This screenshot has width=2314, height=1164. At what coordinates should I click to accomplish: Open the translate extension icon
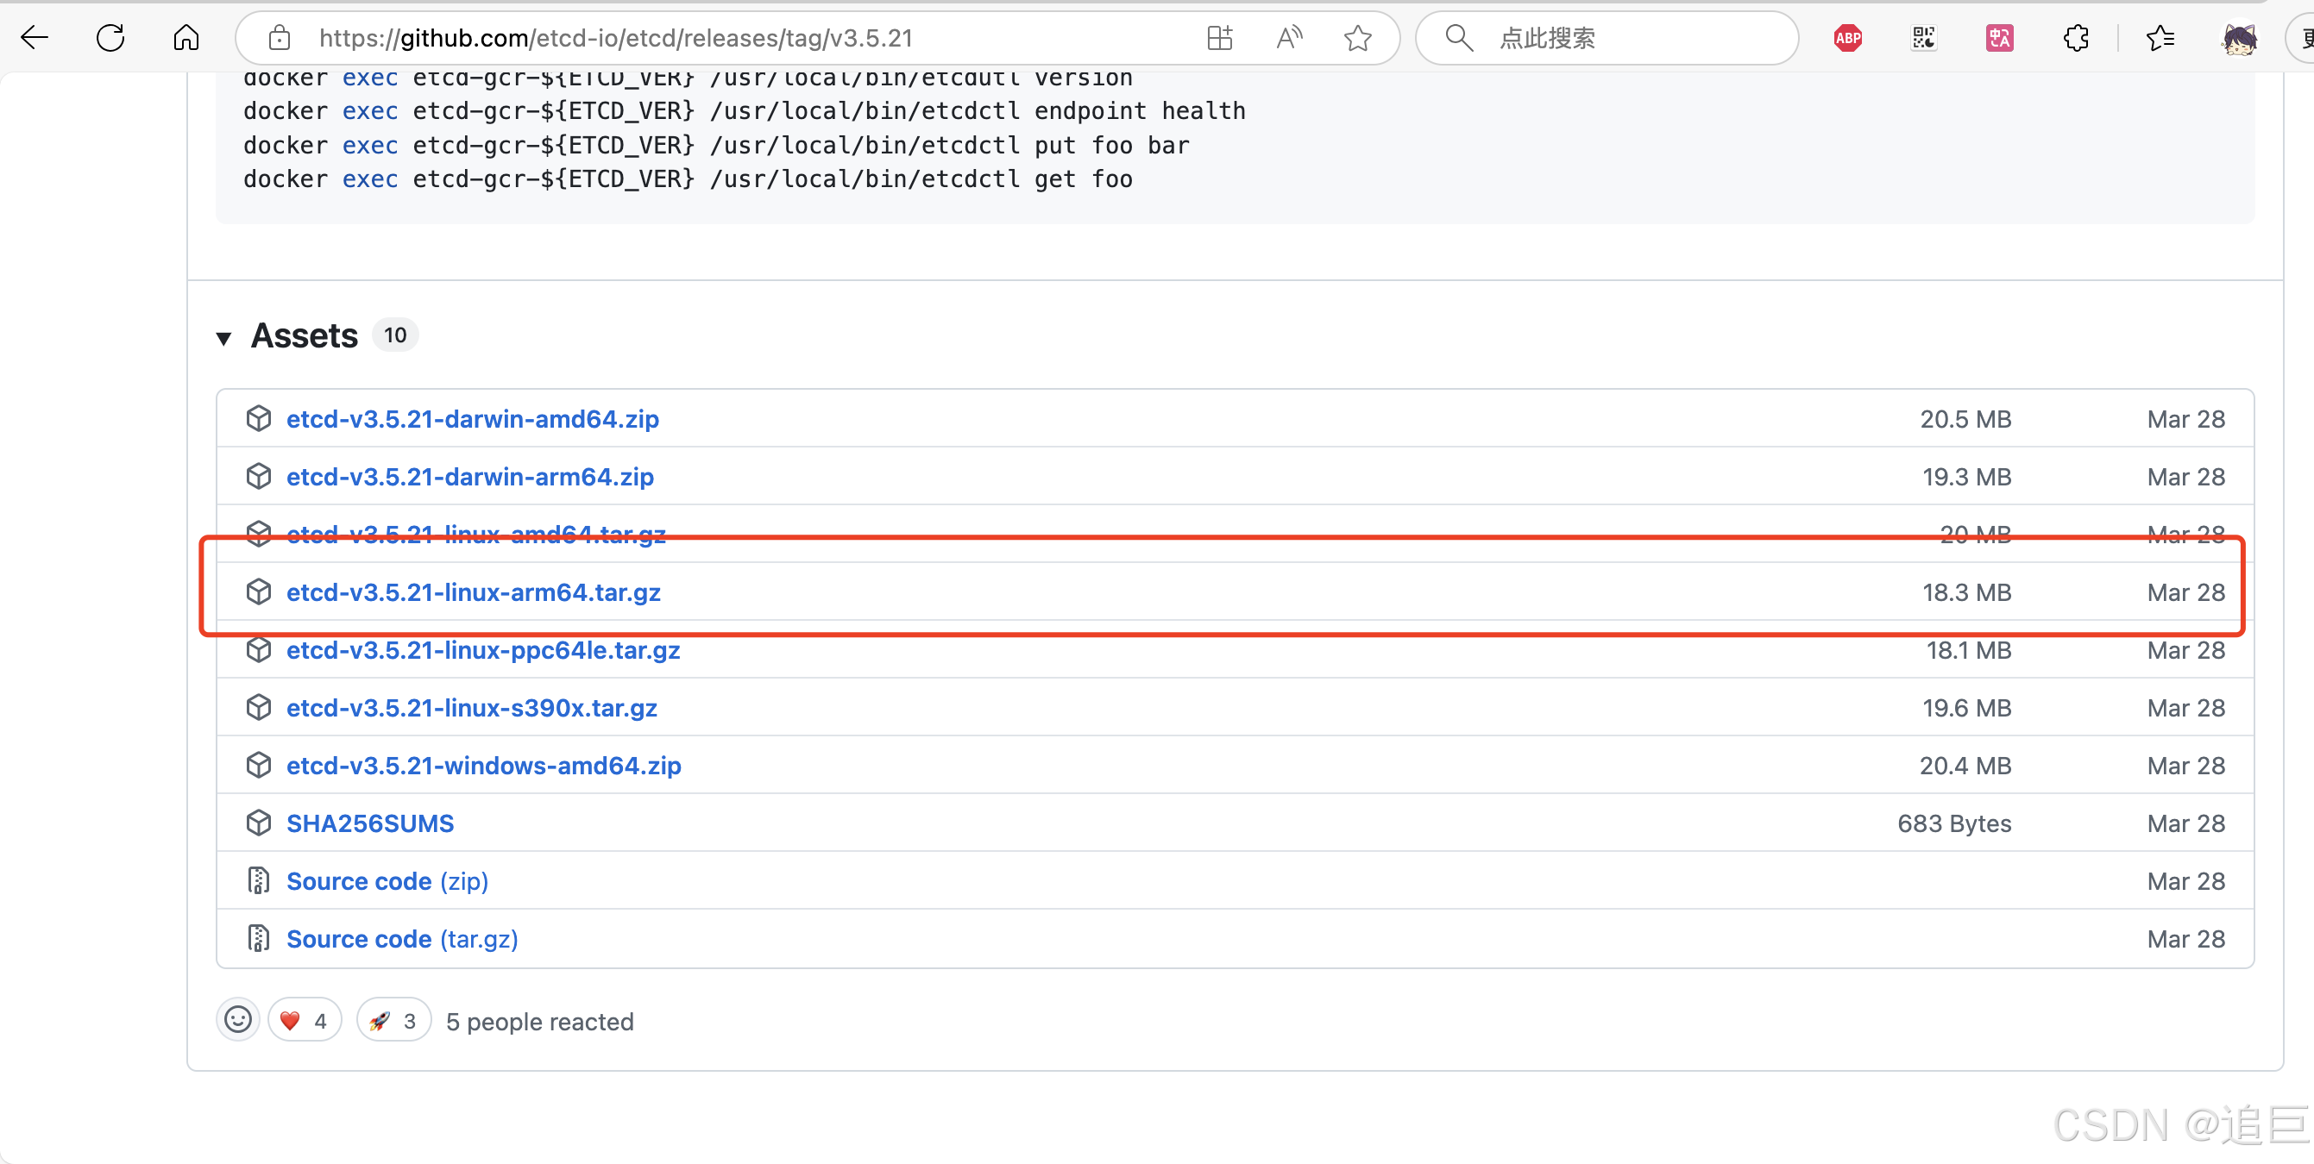[2000, 38]
